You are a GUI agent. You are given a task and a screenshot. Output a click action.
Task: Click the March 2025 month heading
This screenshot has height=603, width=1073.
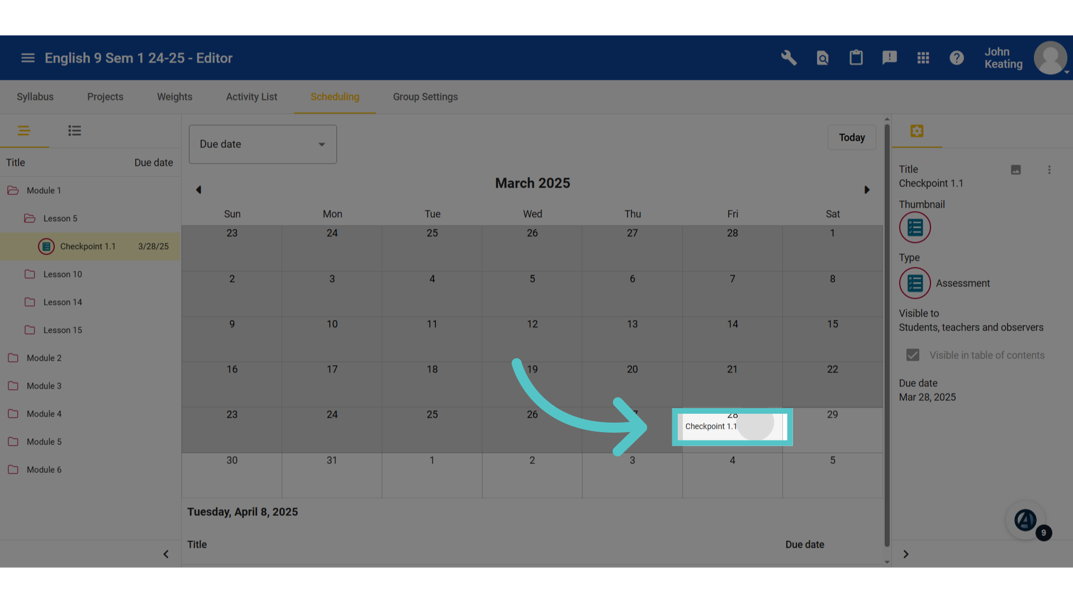click(533, 183)
